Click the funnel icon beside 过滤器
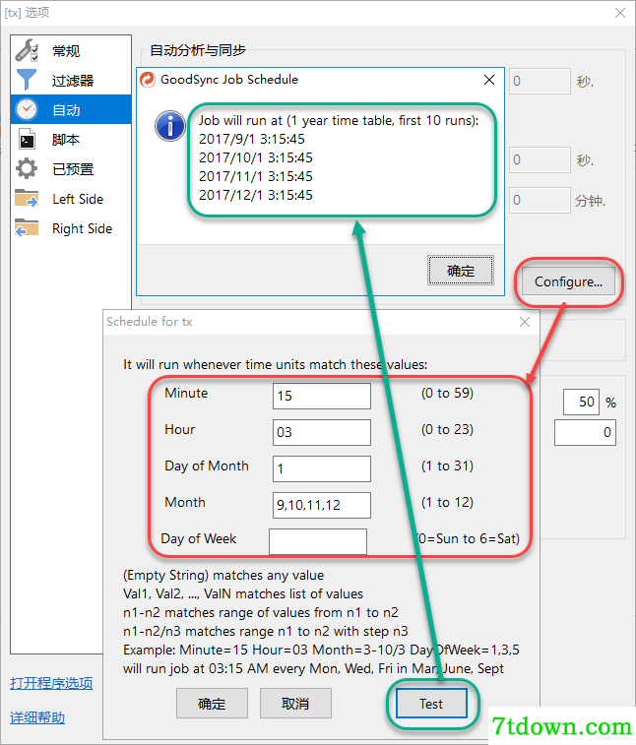The width and height of the screenshot is (636, 745). (x=27, y=80)
